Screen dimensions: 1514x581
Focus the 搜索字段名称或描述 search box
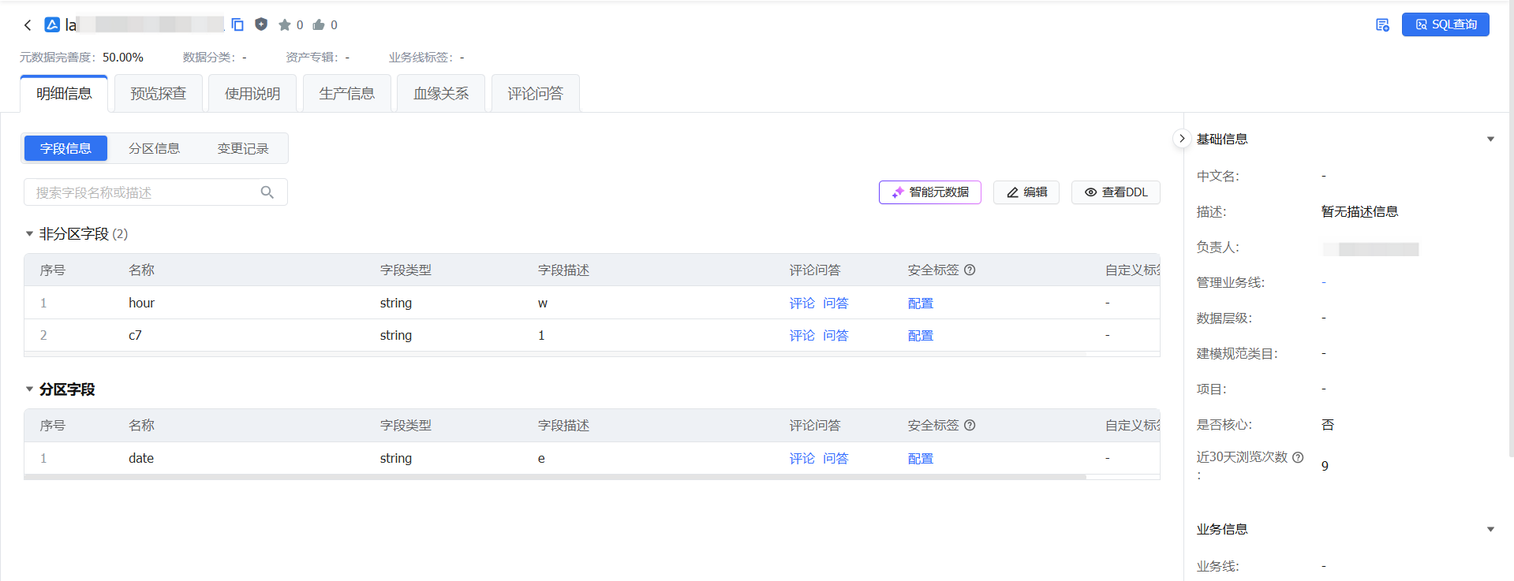(155, 192)
